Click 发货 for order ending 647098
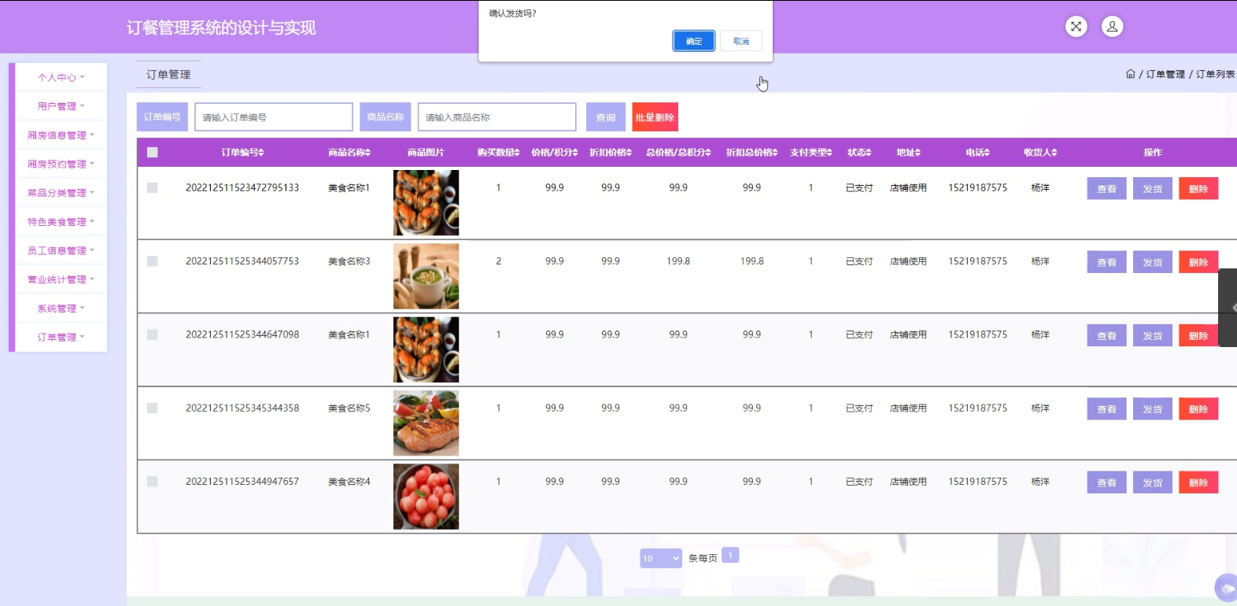The height and width of the screenshot is (606, 1237). [x=1153, y=335]
